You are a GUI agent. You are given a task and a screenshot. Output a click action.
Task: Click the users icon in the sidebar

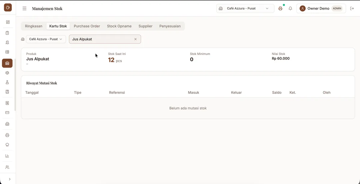tap(7, 167)
